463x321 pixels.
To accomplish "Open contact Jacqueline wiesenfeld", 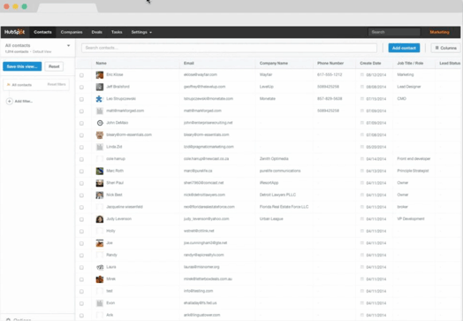I will click(x=125, y=207).
